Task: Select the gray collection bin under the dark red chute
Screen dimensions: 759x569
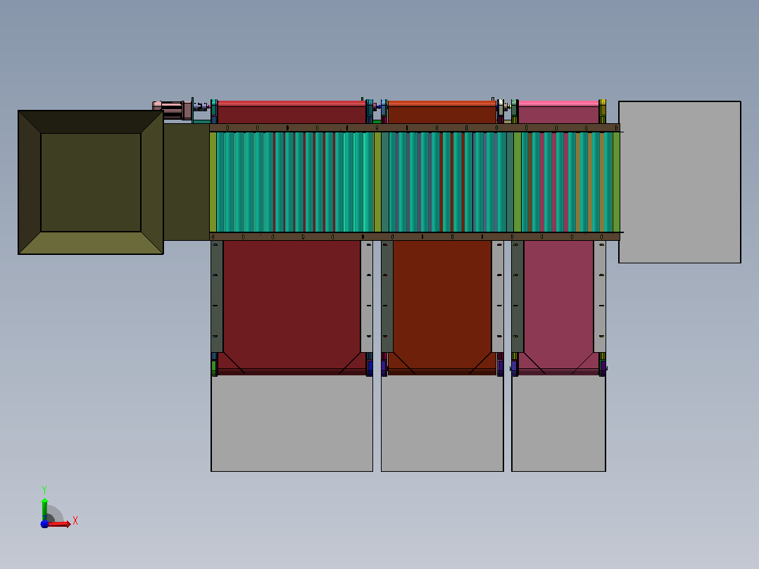Action: click(292, 423)
